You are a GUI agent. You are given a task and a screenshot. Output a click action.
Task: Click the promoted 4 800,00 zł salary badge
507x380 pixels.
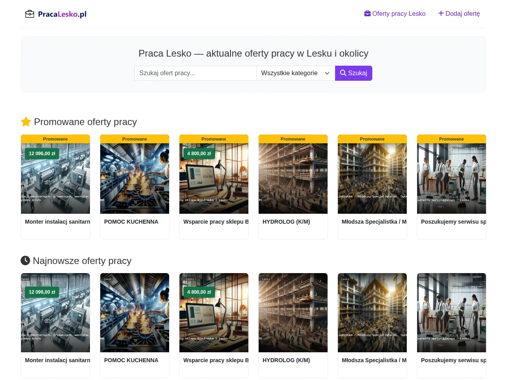tap(199, 154)
